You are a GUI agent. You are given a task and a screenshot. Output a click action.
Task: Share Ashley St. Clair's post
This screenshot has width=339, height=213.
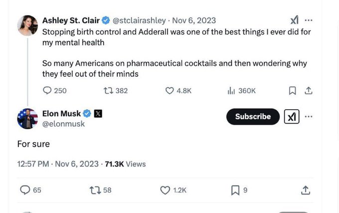click(309, 90)
